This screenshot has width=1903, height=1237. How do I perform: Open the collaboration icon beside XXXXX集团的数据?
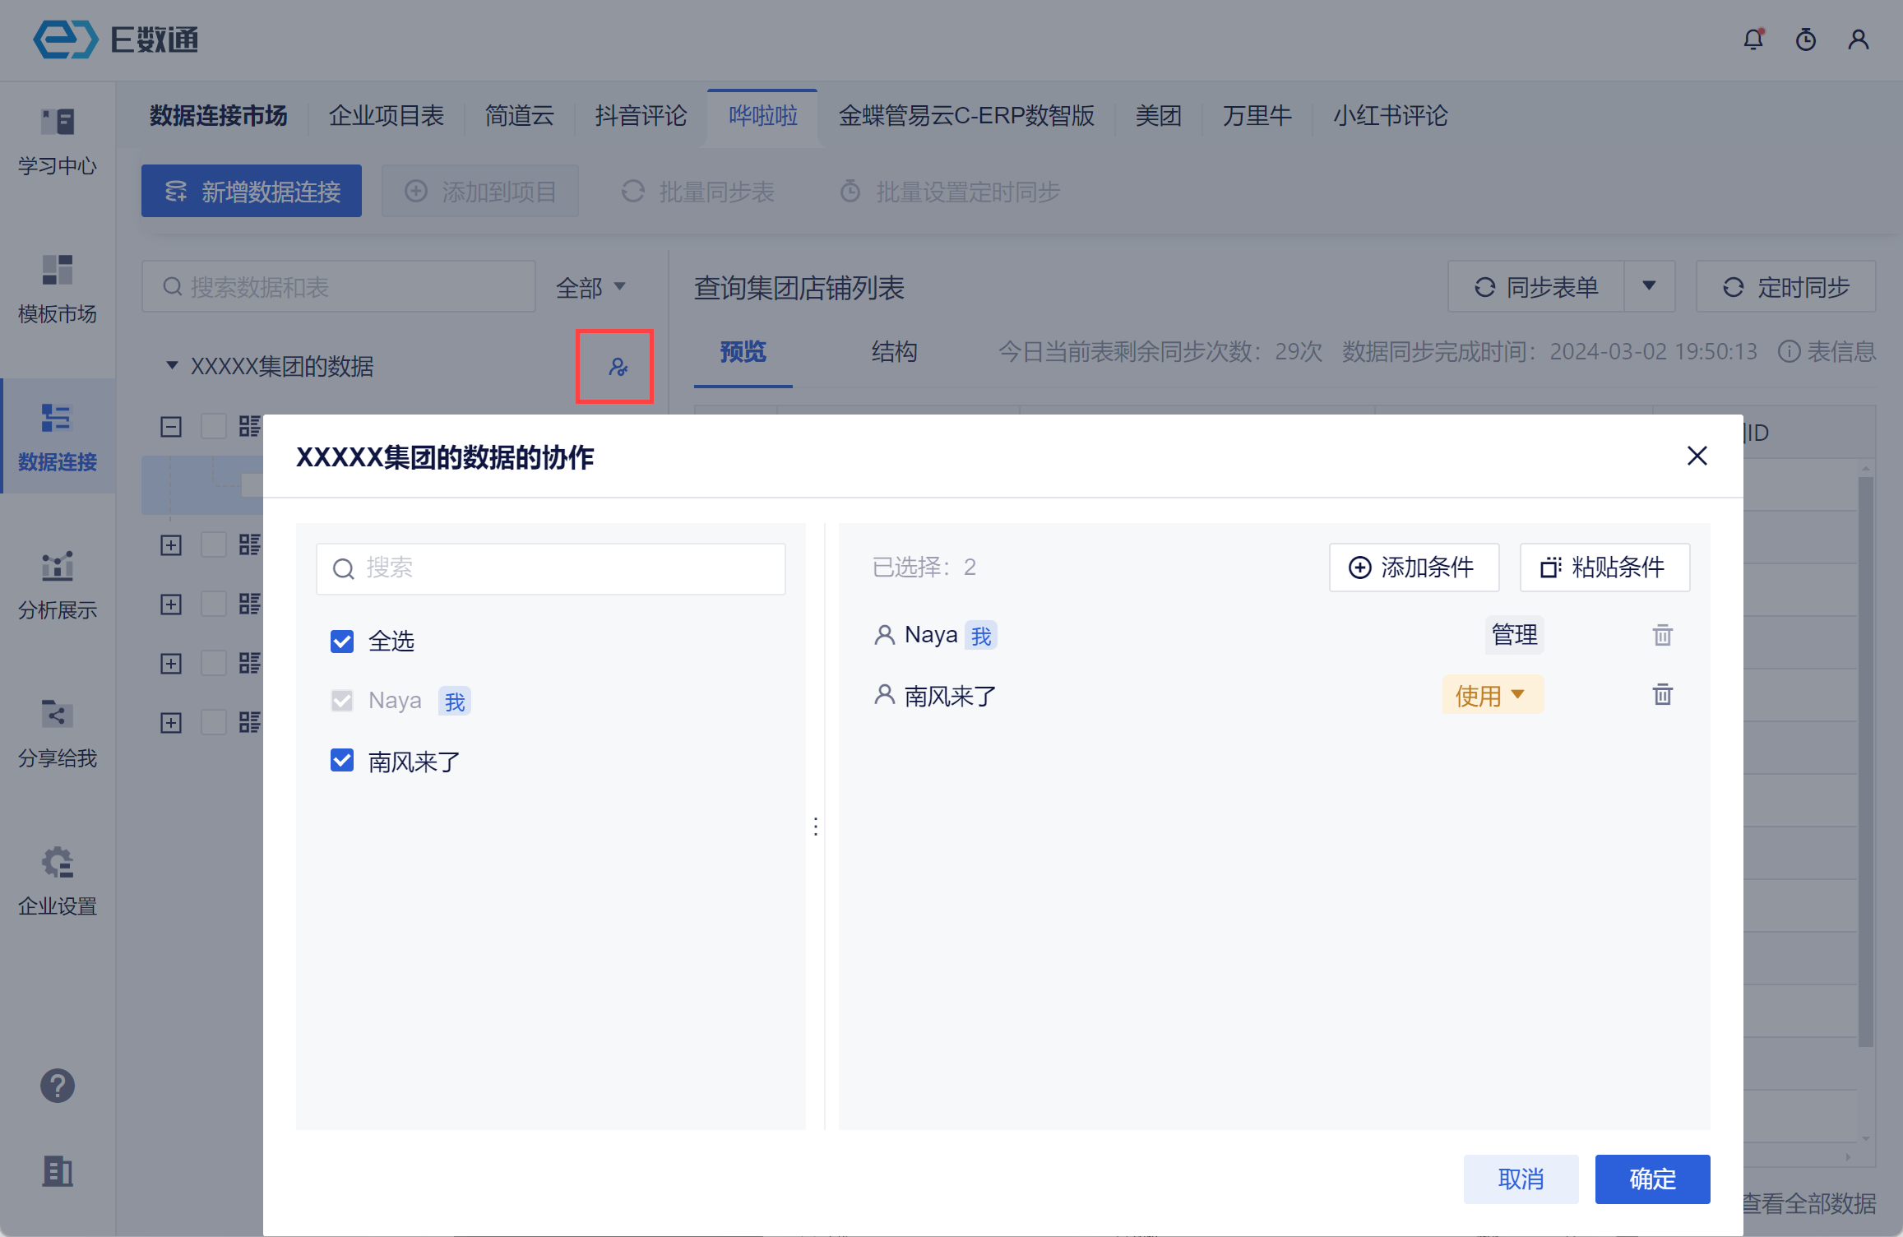point(618,367)
